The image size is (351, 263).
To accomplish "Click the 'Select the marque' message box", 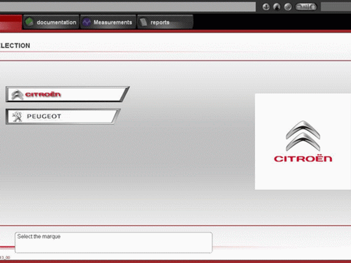I will point(113,243).
